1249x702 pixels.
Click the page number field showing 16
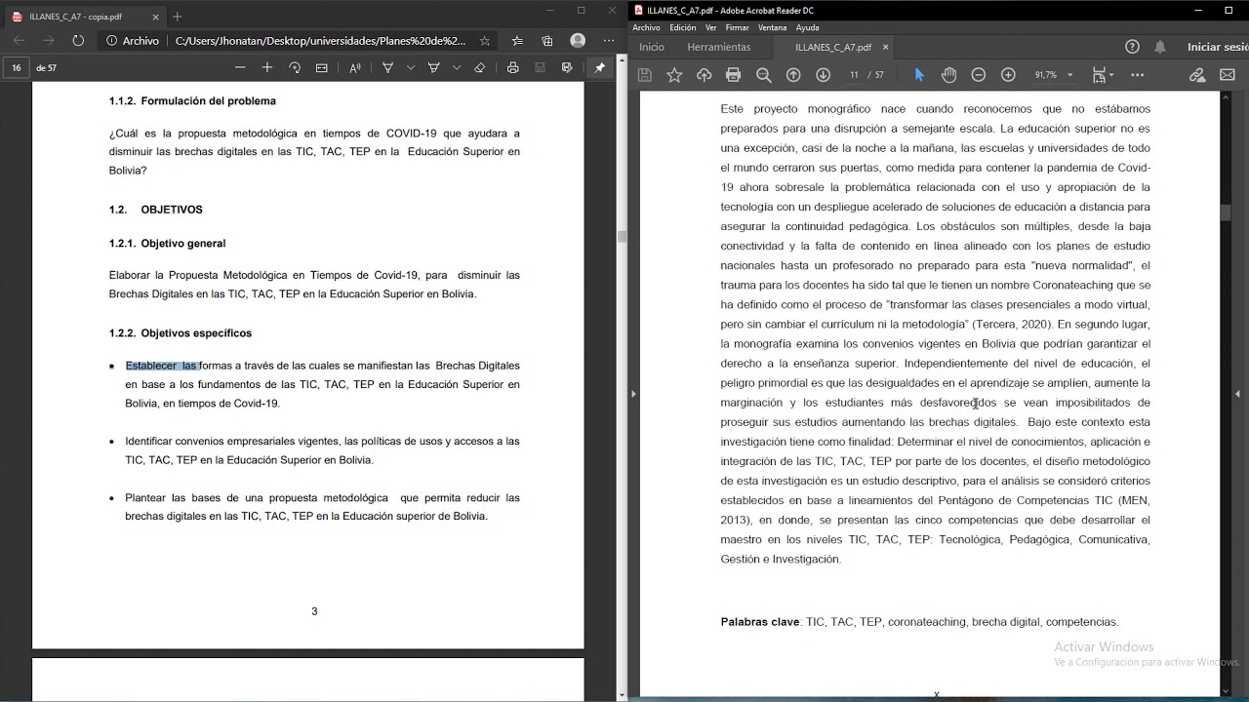click(x=17, y=68)
